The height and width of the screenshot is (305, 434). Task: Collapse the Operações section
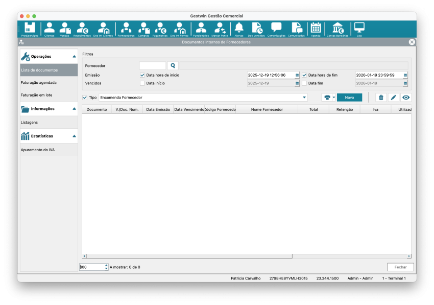(75, 56)
